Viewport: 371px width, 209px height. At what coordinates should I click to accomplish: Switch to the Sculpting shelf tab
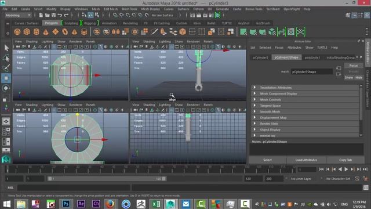pos(71,23)
